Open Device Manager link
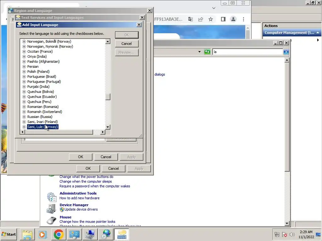Screen dimensions: 322x241 pos(74,205)
